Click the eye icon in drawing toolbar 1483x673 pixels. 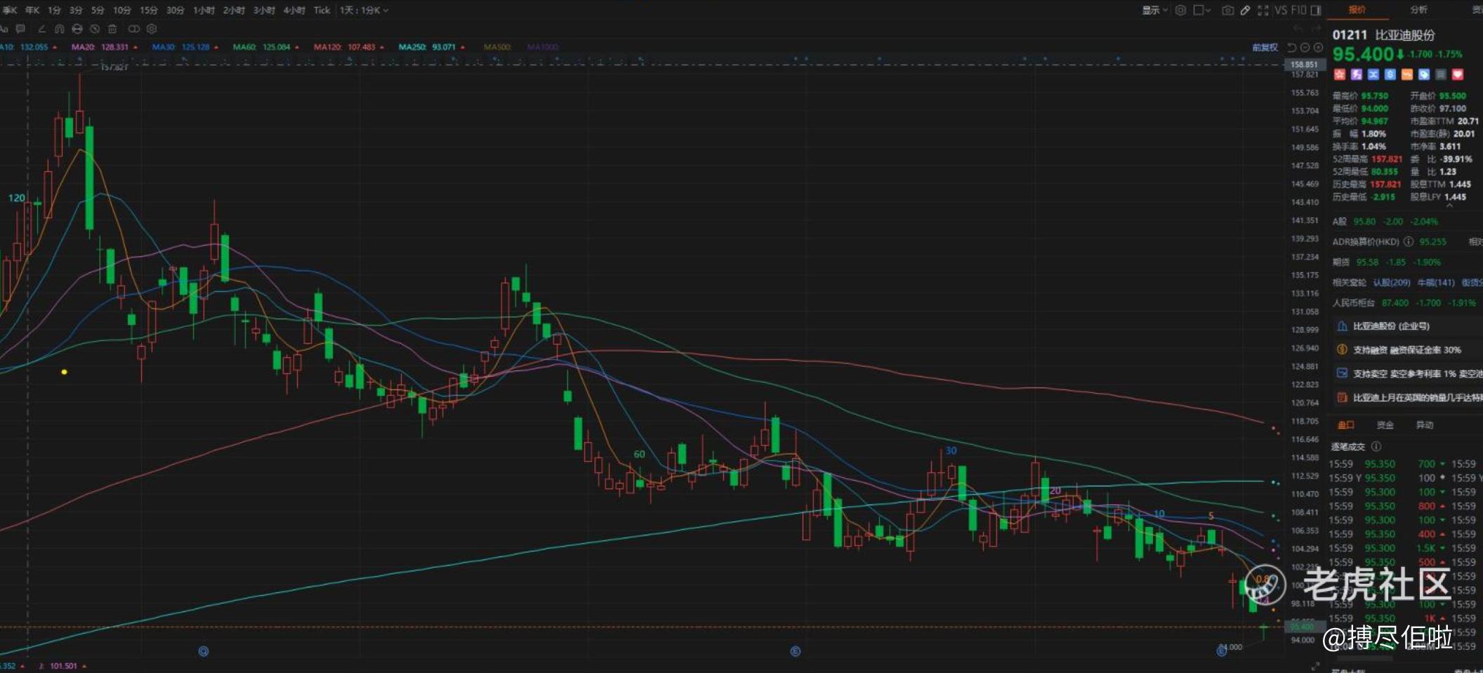[77, 29]
